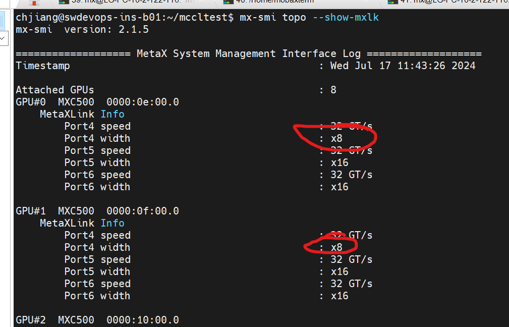The image size is (509, 327).
Task: Open the dropdown chevron beside the terminal
Action: point(3,38)
